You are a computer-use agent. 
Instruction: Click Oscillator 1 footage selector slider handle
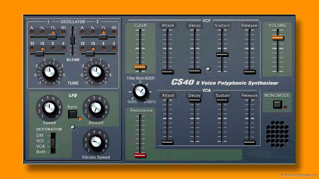point(40,54)
